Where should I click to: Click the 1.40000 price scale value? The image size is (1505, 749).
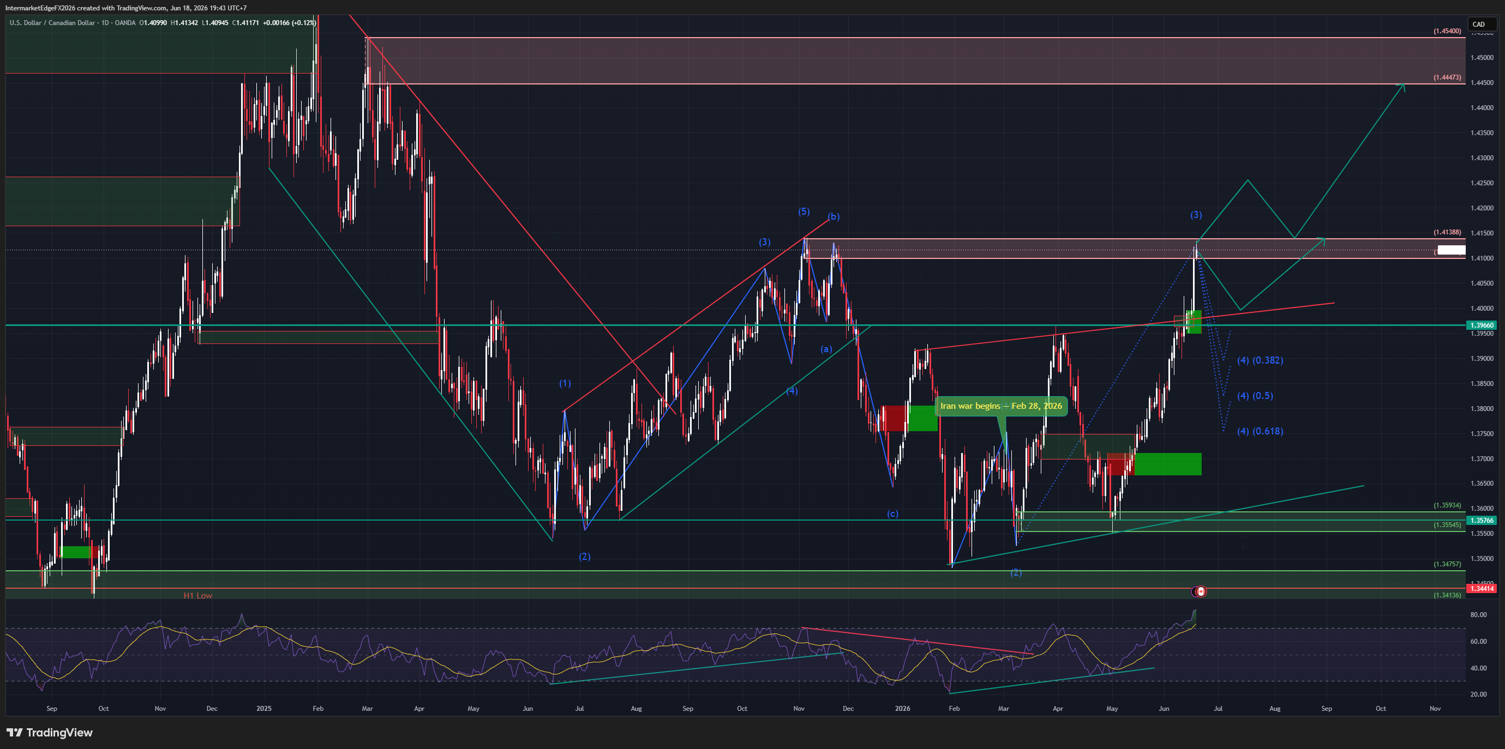pyautogui.click(x=1482, y=309)
